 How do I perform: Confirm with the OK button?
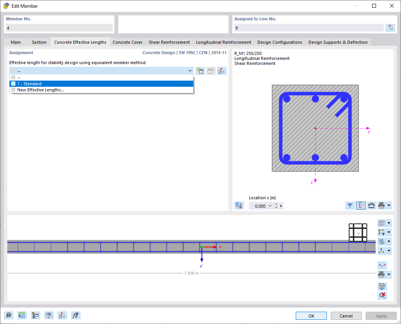click(311, 316)
